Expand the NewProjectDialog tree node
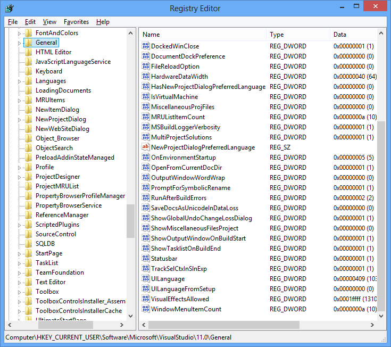This screenshot has width=391, height=347. [19, 120]
